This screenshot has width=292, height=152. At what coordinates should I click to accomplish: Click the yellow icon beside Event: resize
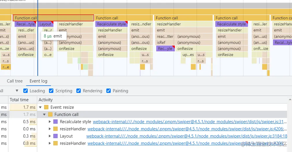[46, 107]
